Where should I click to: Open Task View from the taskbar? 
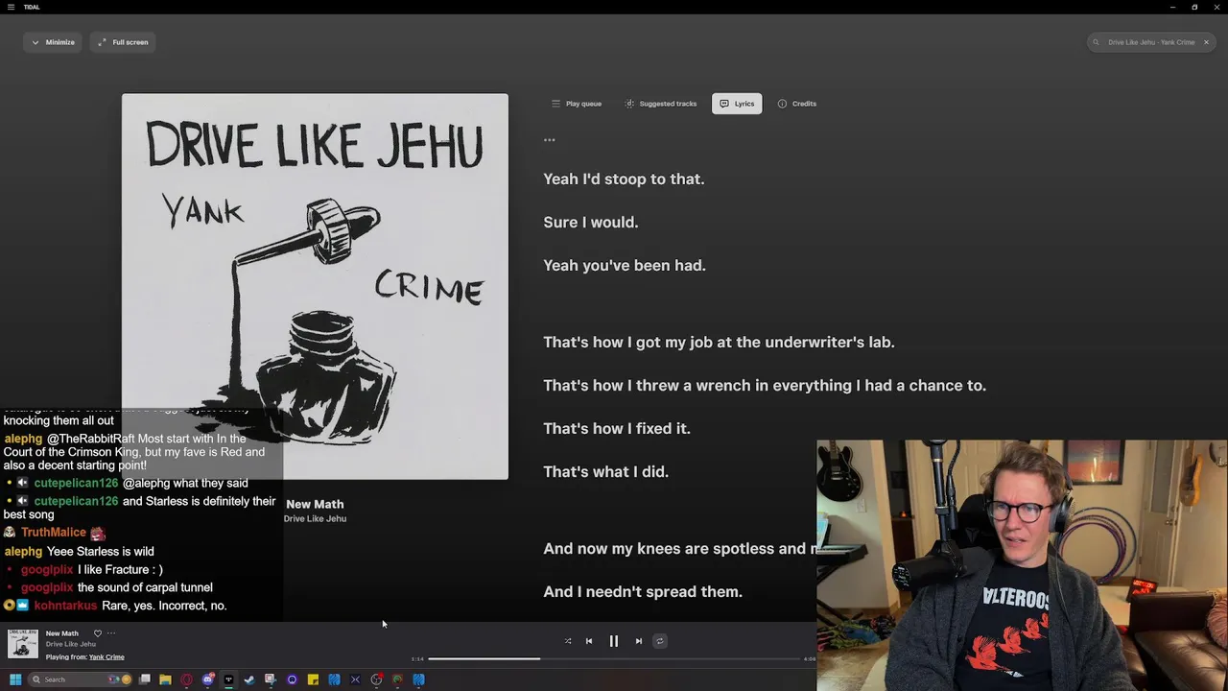pos(145,679)
